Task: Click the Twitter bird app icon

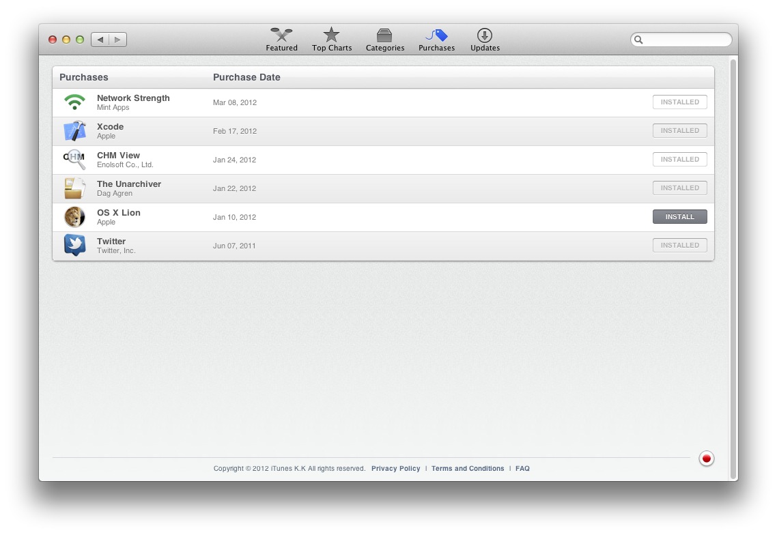Action: (75, 245)
